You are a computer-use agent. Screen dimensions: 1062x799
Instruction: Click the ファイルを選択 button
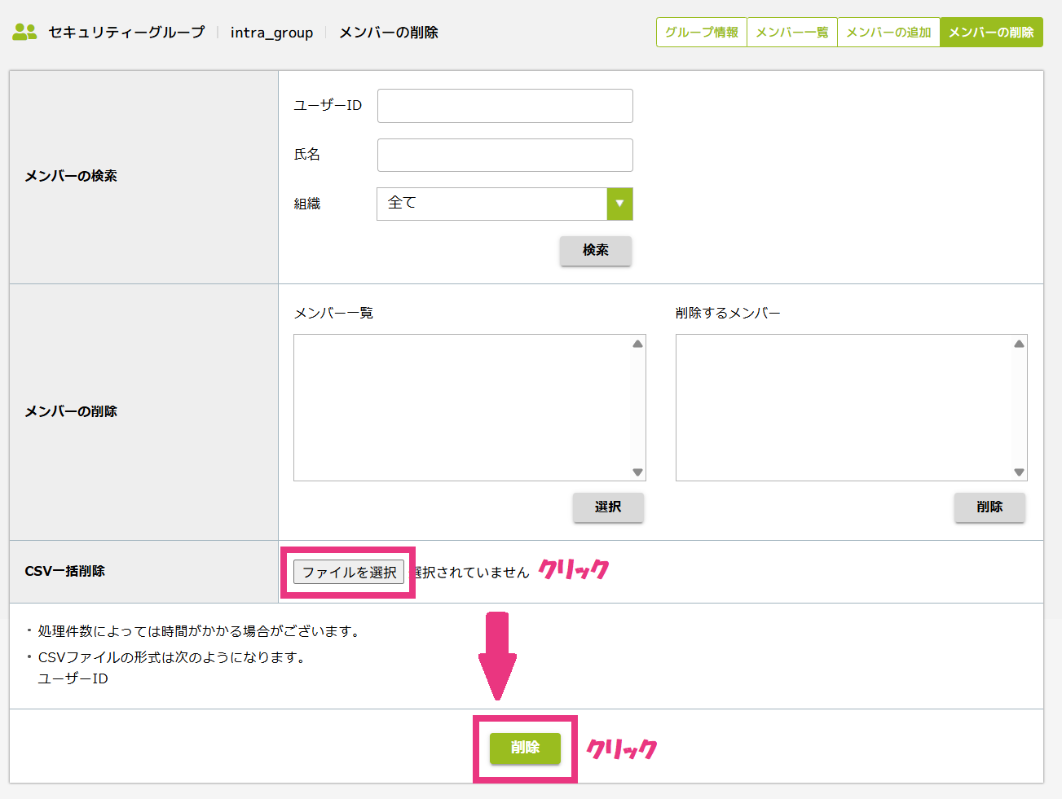(x=349, y=573)
